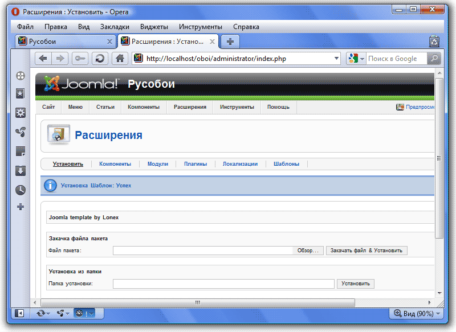Click the Папка установки text field
The image size is (456, 332).
click(x=223, y=284)
